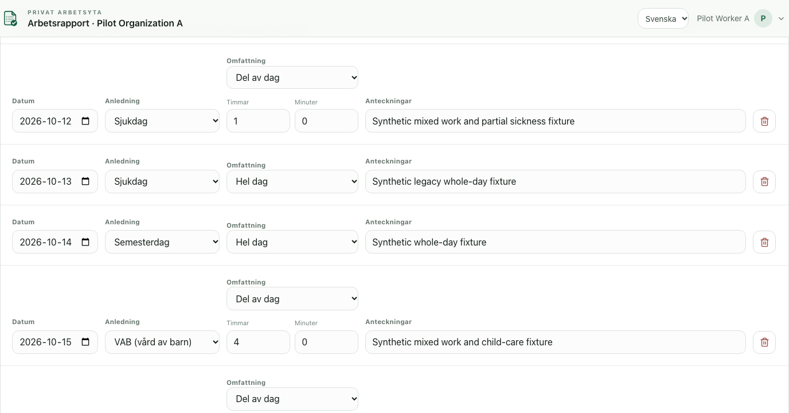Open Omfattning dropdown above the 2026-10-15 row

pyautogui.click(x=292, y=299)
